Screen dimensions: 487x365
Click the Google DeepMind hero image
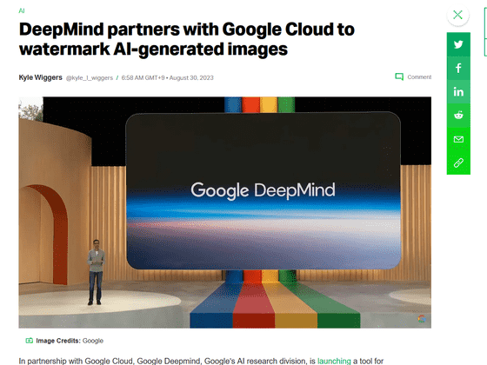click(225, 212)
